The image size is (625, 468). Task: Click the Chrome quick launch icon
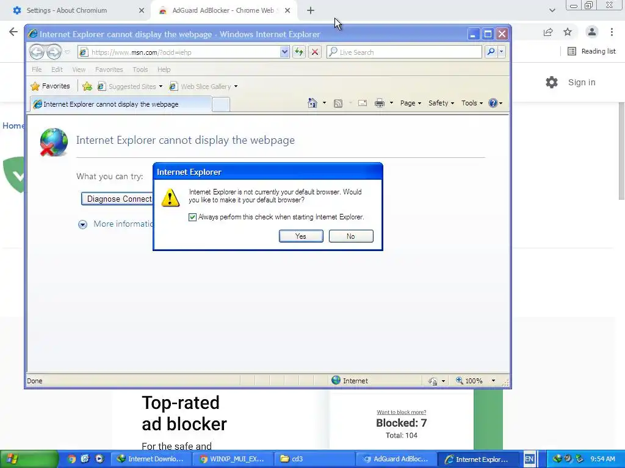pos(71,459)
